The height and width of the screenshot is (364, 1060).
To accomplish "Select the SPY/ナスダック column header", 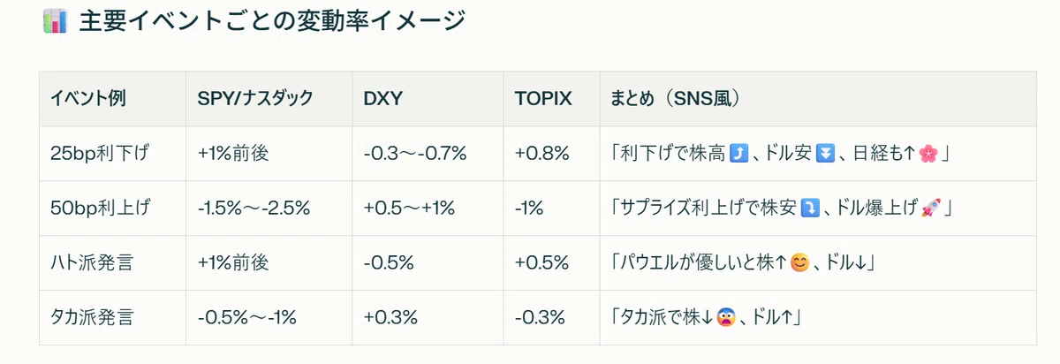I will 255,99.
